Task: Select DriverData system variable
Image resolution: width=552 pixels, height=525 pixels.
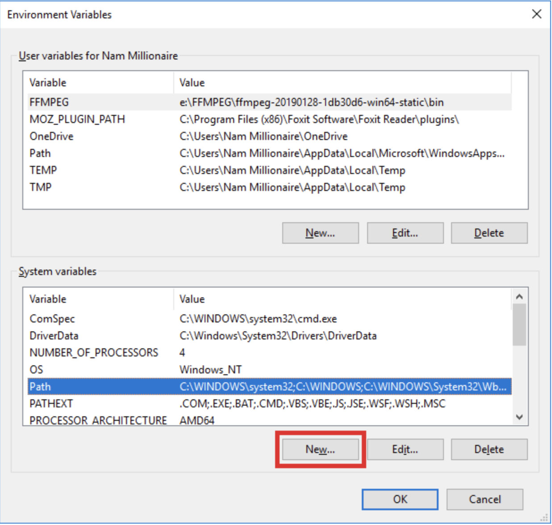Action: tap(270, 335)
